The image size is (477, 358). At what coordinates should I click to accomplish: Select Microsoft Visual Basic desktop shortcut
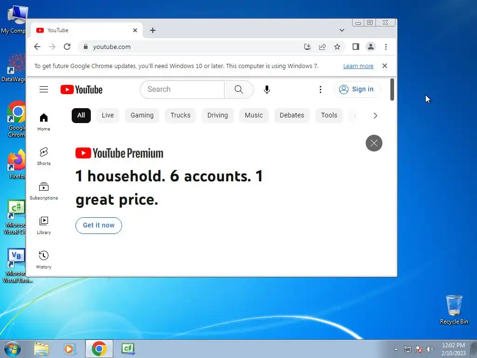(16, 266)
